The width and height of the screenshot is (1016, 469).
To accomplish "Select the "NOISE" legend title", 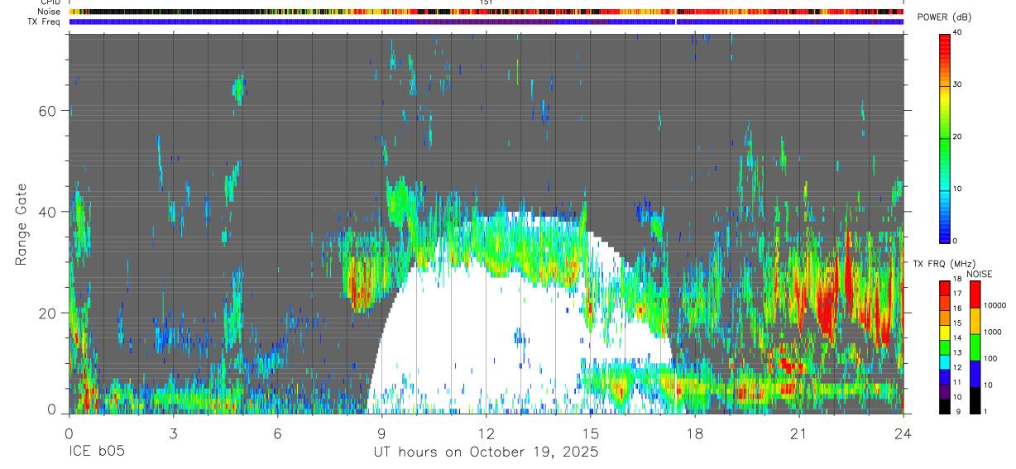I will pos(980,274).
